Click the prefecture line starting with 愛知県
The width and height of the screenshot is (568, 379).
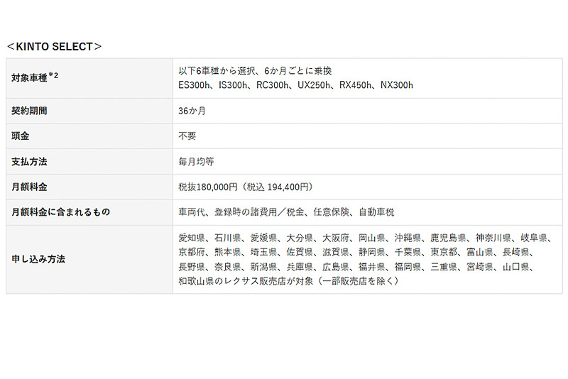click(x=365, y=238)
